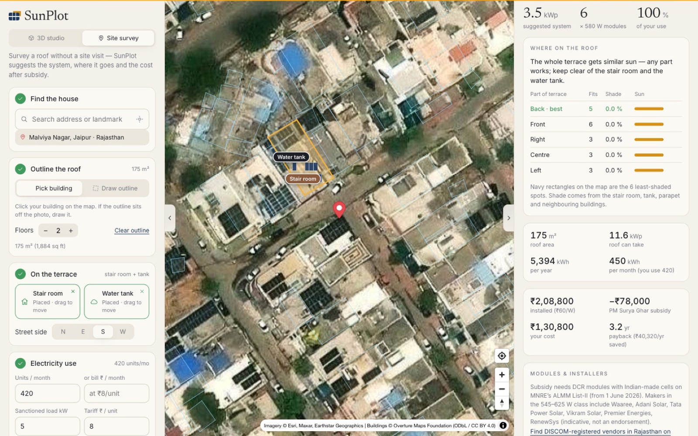Viewport: 698px width, 436px height.
Task: Click the red location pin on the map
Action: pyautogui.click(x=339, y=209)
